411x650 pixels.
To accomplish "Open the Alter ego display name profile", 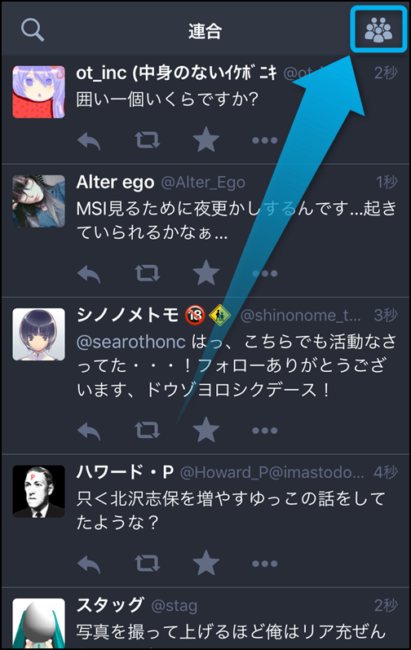I will pos(115,183).
